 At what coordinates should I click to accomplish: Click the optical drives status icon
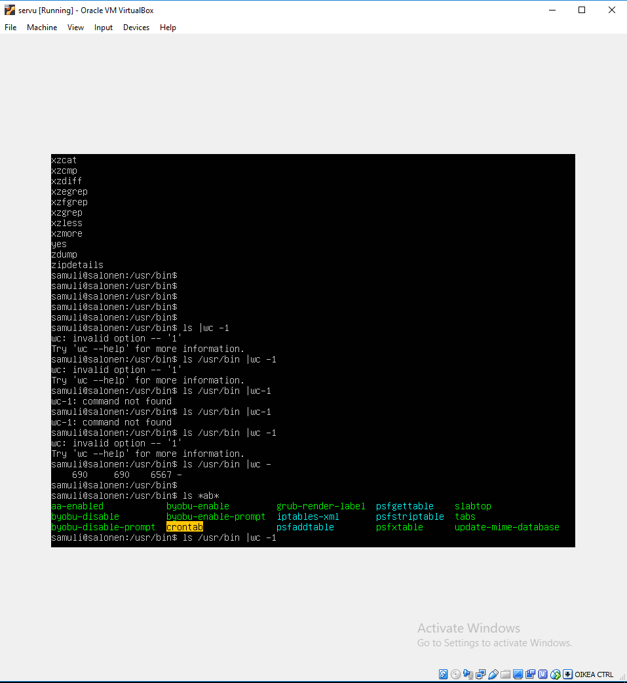[x=455, y=674]
